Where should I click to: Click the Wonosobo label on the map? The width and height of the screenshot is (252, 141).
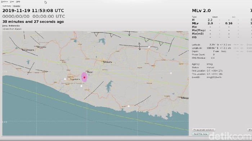(42, 47)
